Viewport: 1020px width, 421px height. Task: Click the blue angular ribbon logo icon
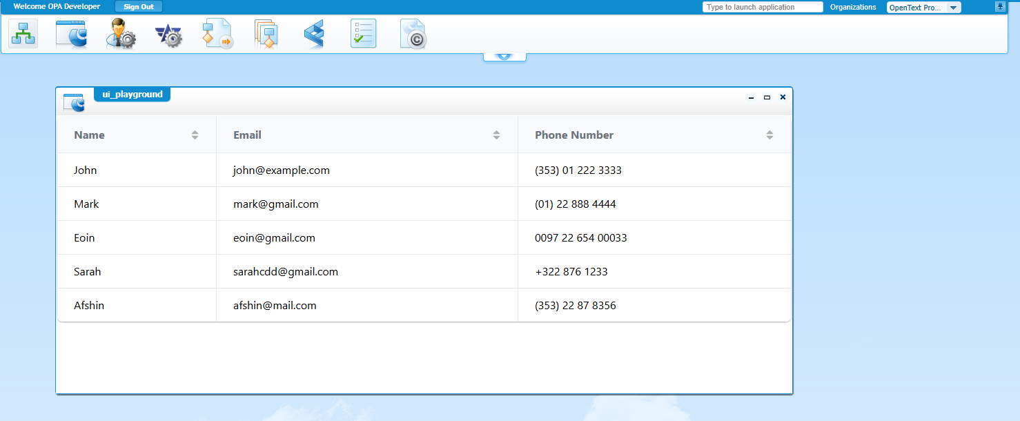(314, 34)
